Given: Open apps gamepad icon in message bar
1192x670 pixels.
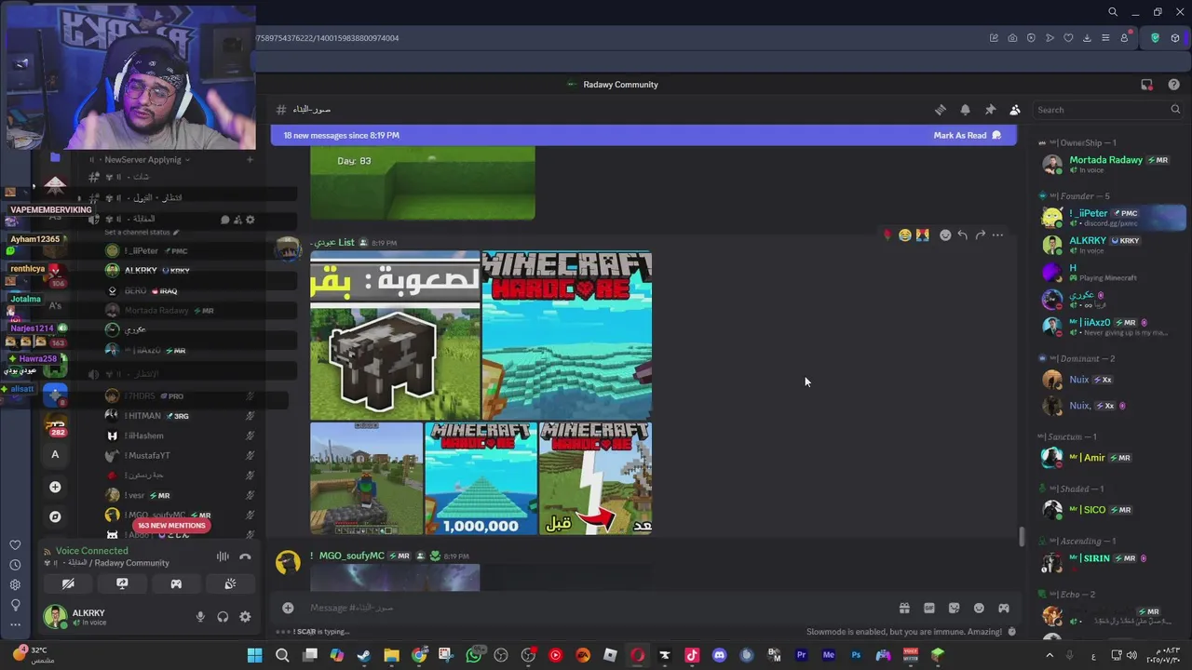Looking at the screenshot, I should (x=1004, y=608).
